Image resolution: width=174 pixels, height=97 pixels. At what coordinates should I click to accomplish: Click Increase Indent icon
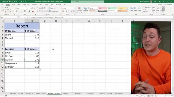click(x=47, y=11)
